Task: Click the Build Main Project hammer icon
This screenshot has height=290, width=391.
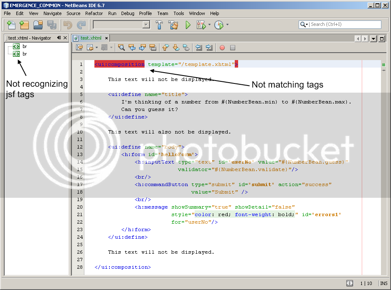Action: tap(159, 25)
